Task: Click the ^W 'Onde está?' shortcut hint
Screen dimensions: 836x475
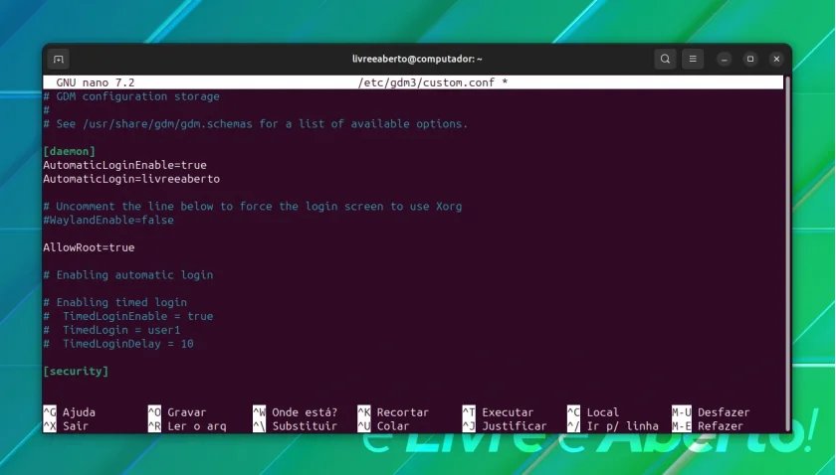Action: pos(296,412)
